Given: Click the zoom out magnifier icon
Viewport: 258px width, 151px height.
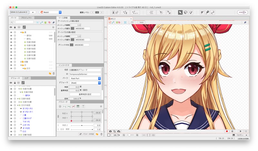Looking at the screenshot, I should coord(124,135).
